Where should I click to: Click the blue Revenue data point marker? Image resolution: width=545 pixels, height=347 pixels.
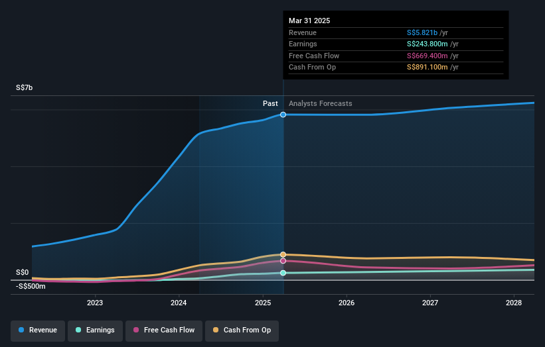(283, 115)
